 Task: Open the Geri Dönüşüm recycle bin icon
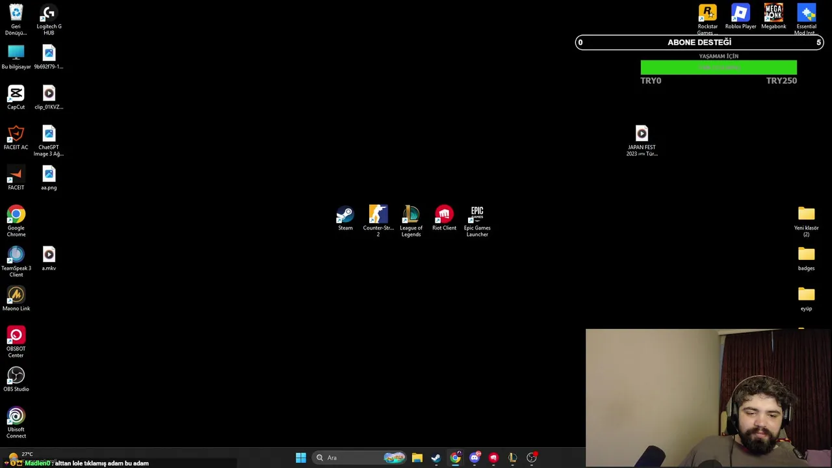(x=16, y=19)
